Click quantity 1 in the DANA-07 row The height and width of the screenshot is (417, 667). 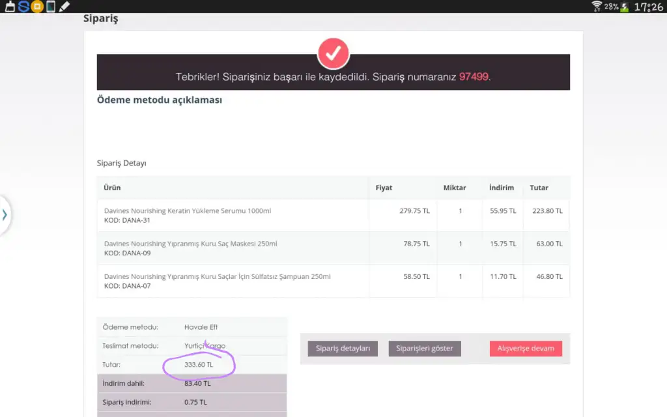[461, 276]
